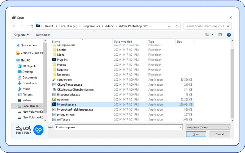Refresh the Adobe Photoshop 2021 folder
Viewport: 245px width, 153px height.
(x=177, y=26)
